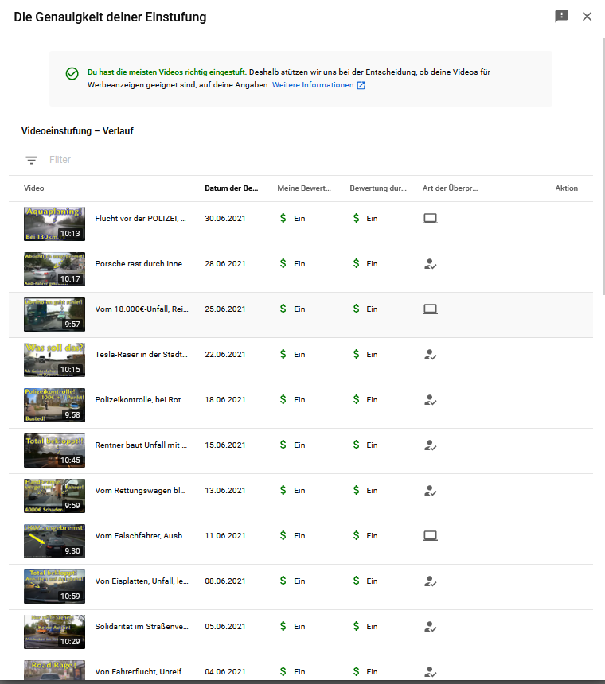Click the filter list icon

[31, 160]
